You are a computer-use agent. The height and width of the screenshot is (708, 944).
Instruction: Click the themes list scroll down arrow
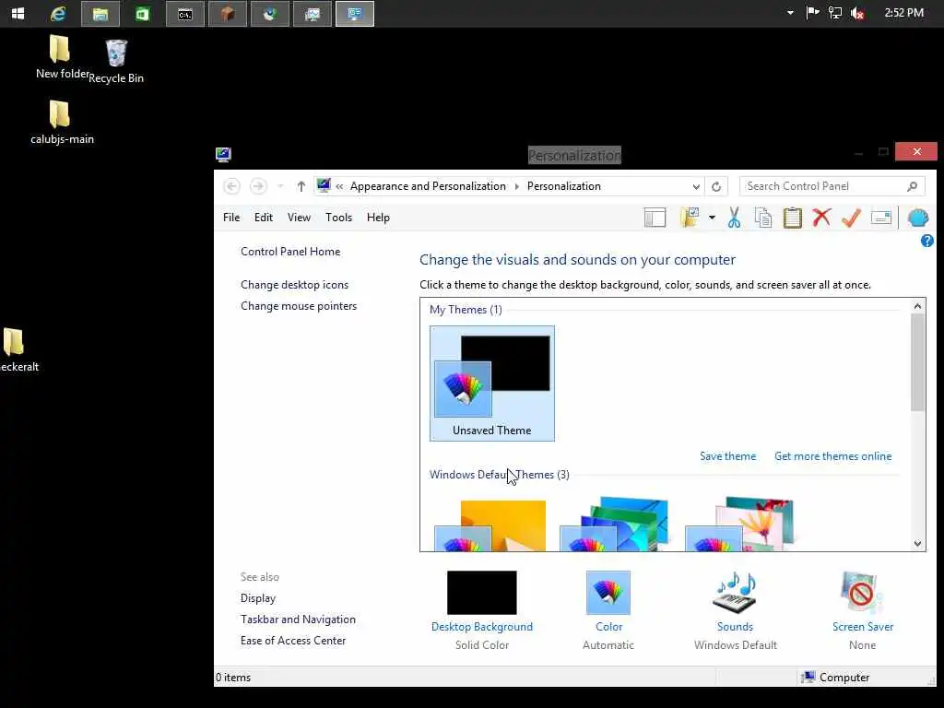point(917,543)
